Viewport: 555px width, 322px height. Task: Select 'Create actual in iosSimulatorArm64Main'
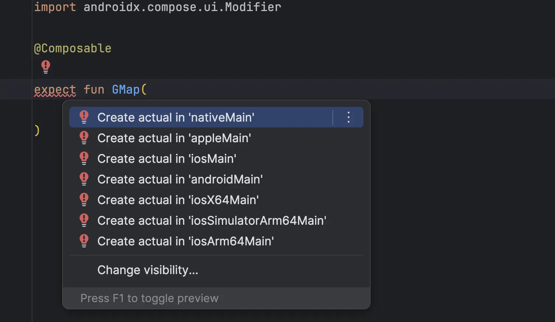(x=212, y=220)
